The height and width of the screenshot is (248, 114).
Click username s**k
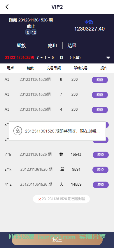[x=8, y=170]
